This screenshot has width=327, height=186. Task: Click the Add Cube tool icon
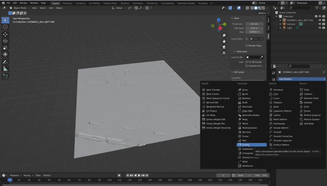(5, 76)
